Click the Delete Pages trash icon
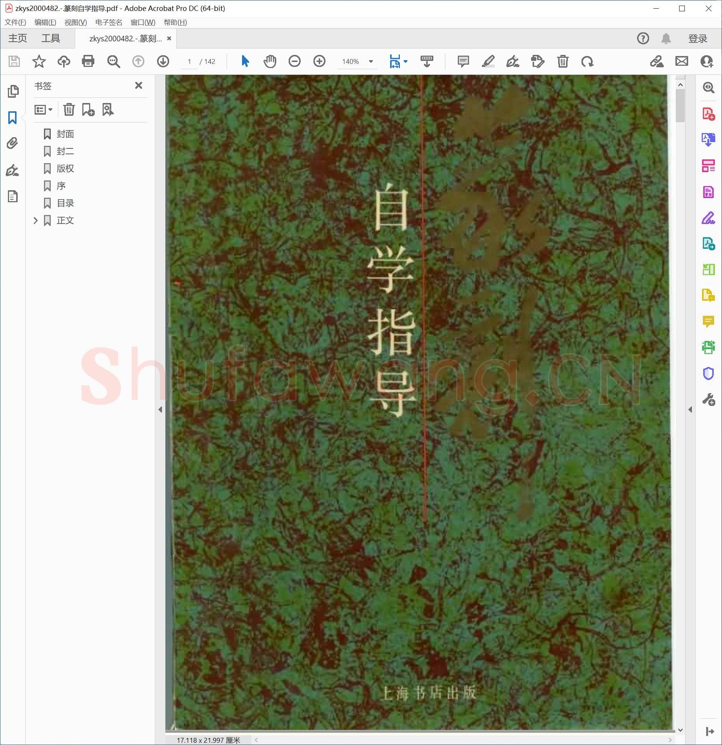This screenshot has height=745, width=722. (x=563, y=61)
